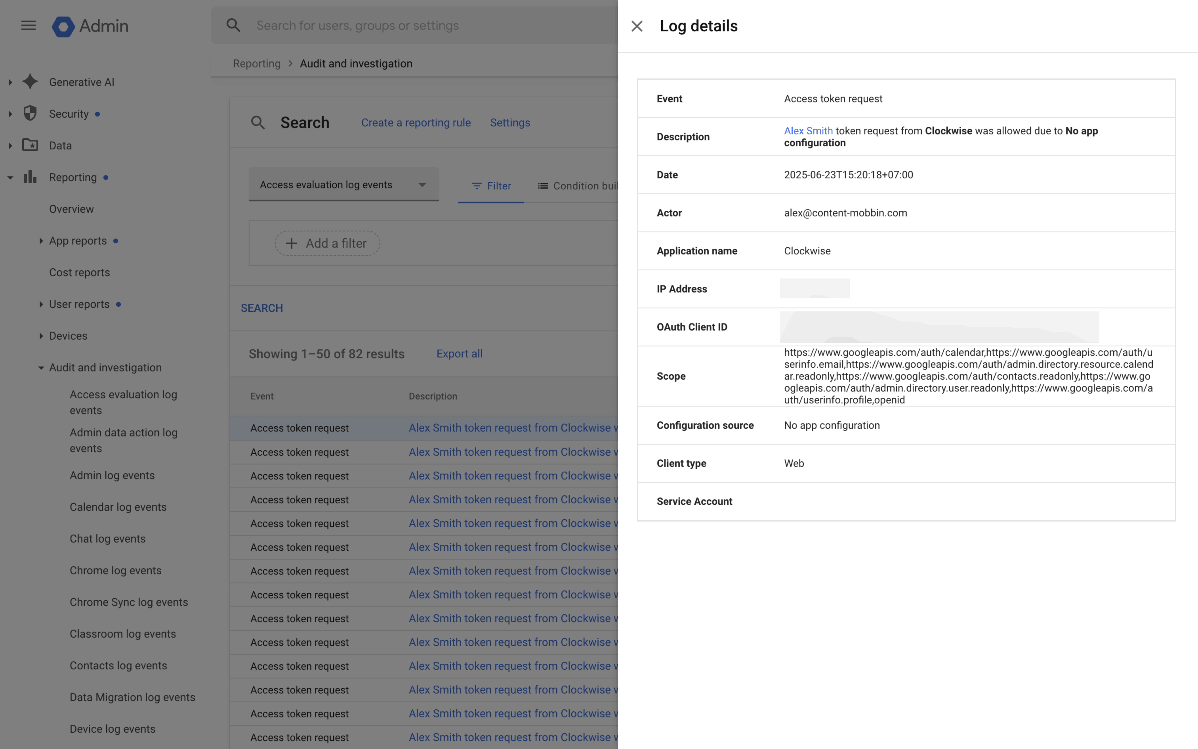
Task: Click the Alex Smith link in Description
Action: [808, 131]
